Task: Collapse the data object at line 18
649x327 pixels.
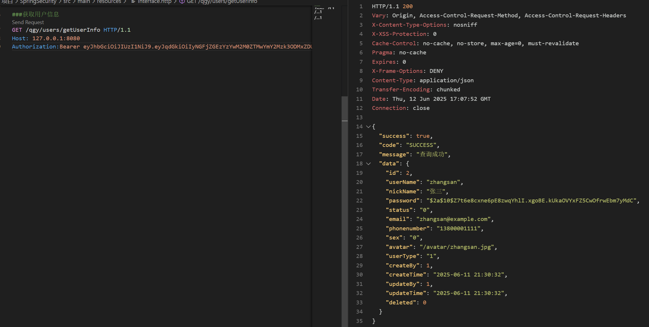Action: pos(369,164)
